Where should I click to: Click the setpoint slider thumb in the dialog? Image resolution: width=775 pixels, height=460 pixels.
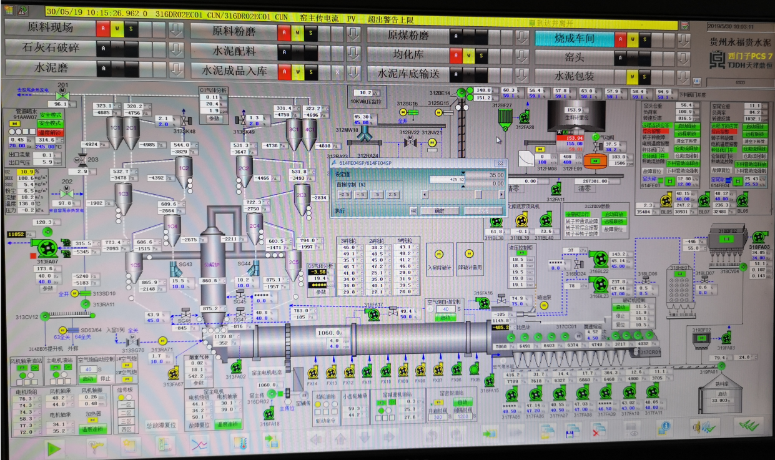pyautogui.click(x=478, y=195)
